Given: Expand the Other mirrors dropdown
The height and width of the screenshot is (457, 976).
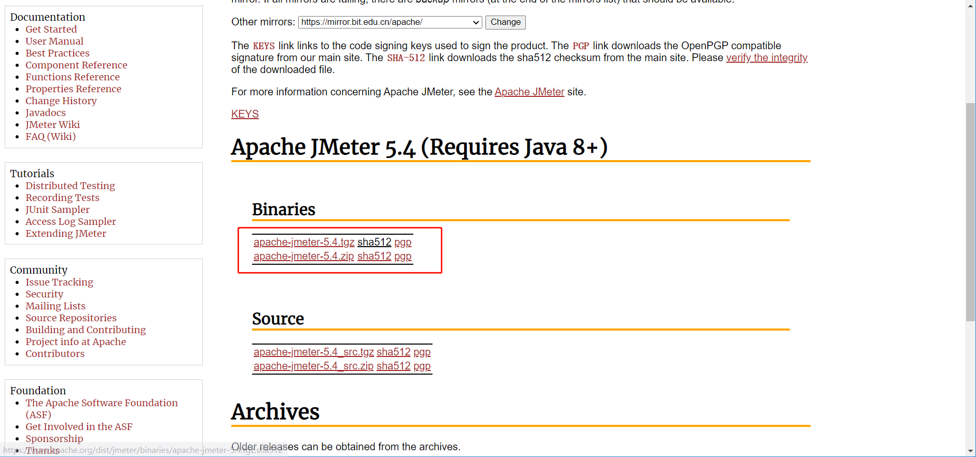Looking at the screenshot, I should pos(390,22).
